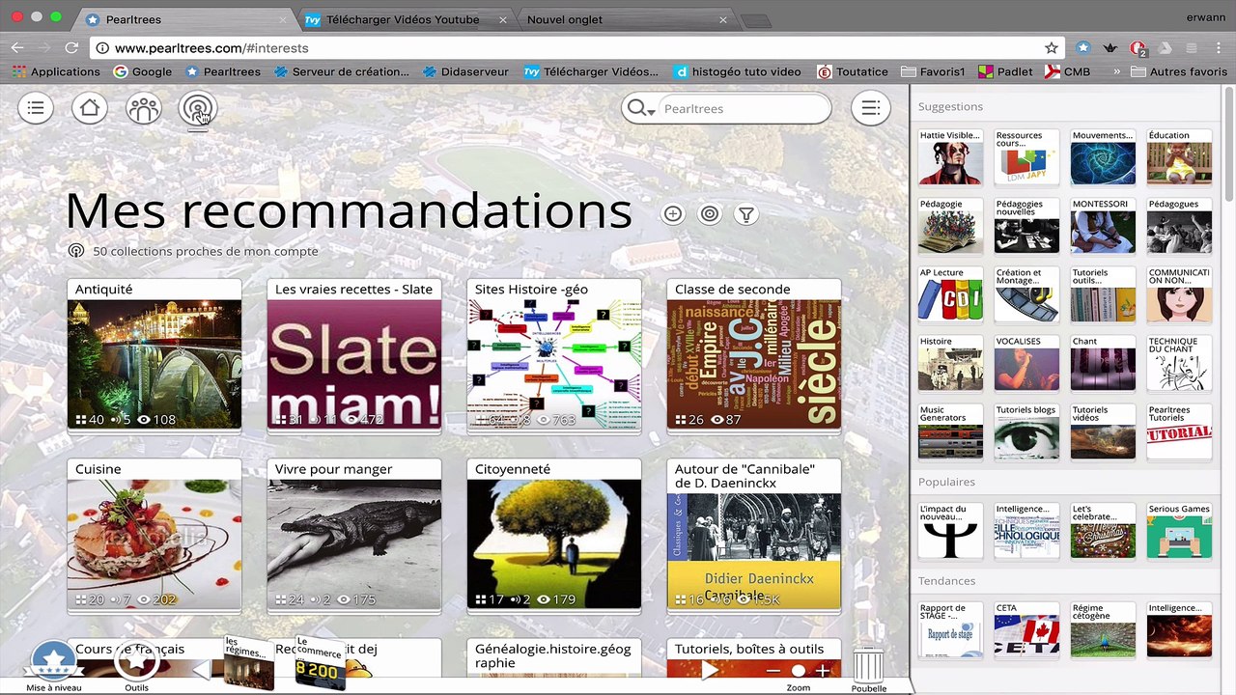Screen dimensions: 1236x695
Task: Open the Cuisine collection
Action: pyautogui.click(x=154, y=534)
